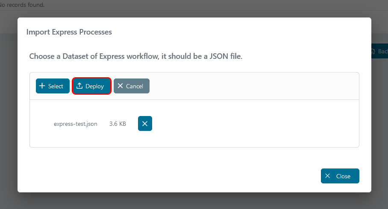Screen dimensions: 388x209
Task: Deploy the selected JSON dataset
Action: coord(92,86)
